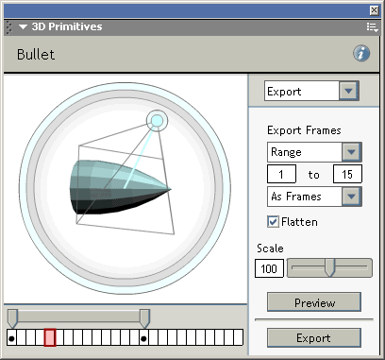The image size is (385, 360).
Task: Click the Scale slider thumb
Action: (x=329, y=267)
